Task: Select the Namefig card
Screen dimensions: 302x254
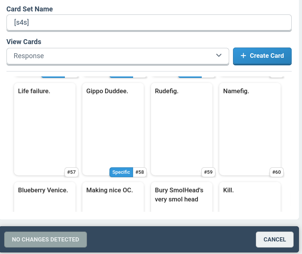Action: [250, 129]
